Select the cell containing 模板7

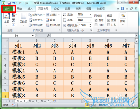18,89
